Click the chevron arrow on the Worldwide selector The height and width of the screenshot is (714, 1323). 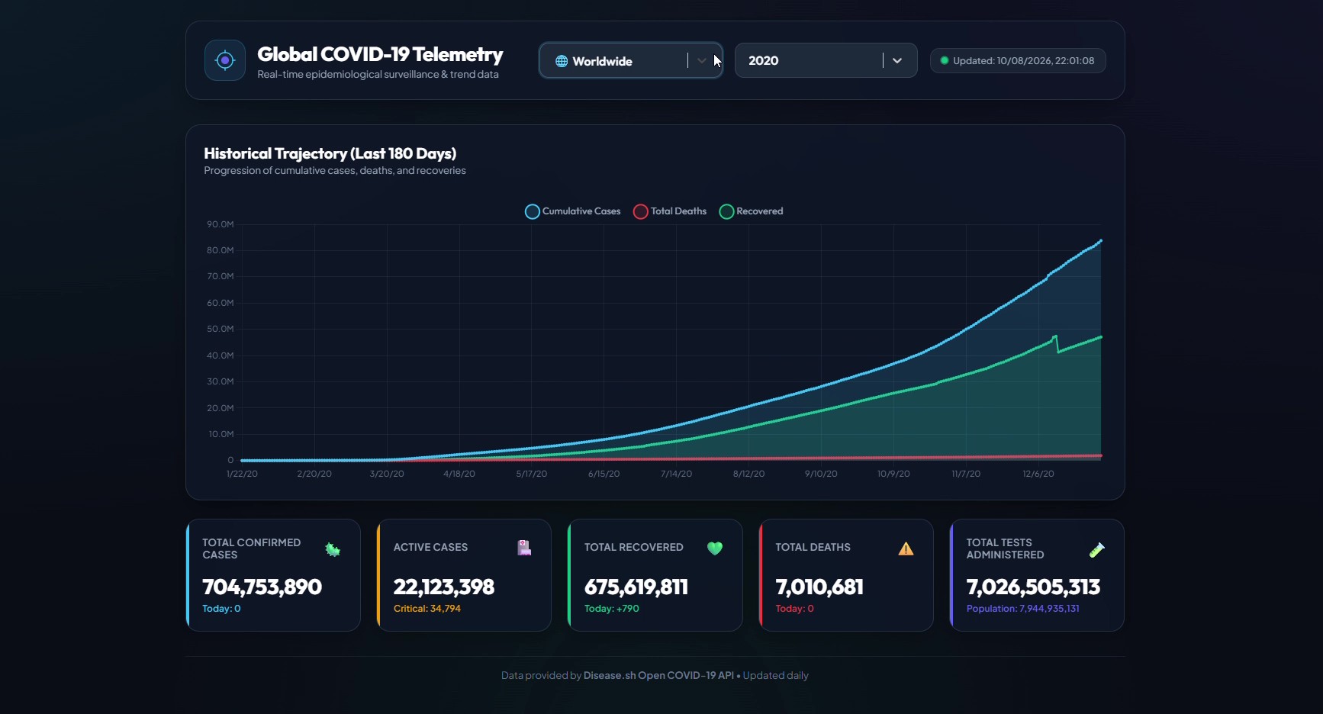[702, 60]
